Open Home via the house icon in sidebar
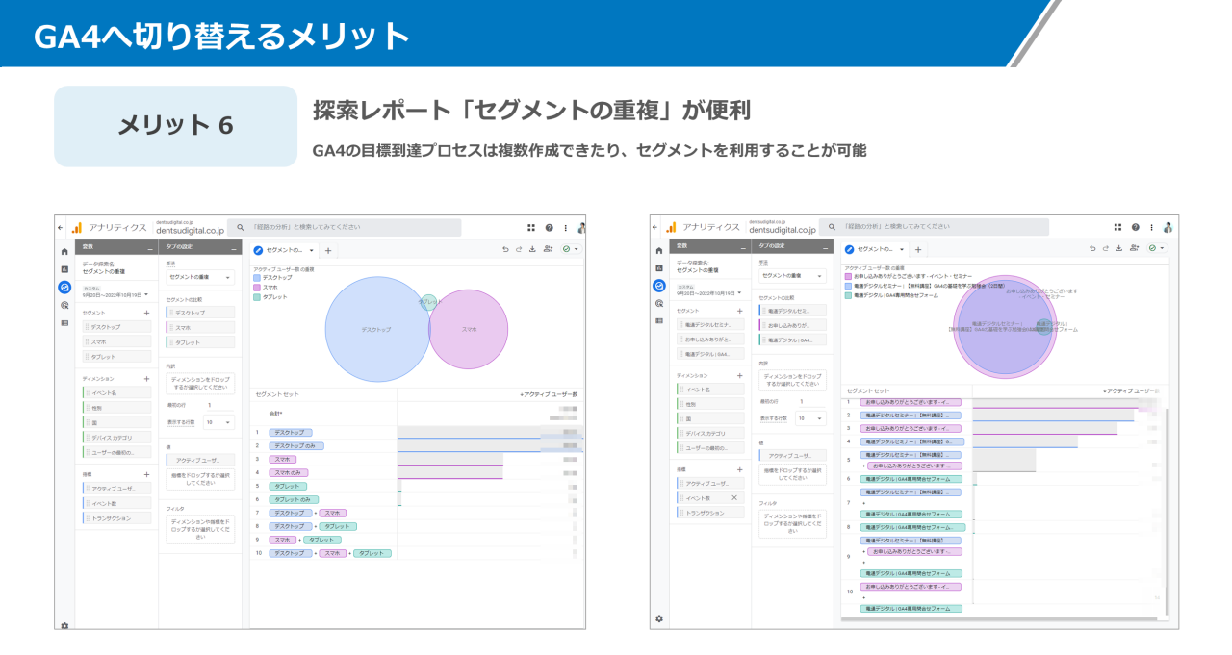The width and height of the screenshot is (1232, 655). coord(64,250)
